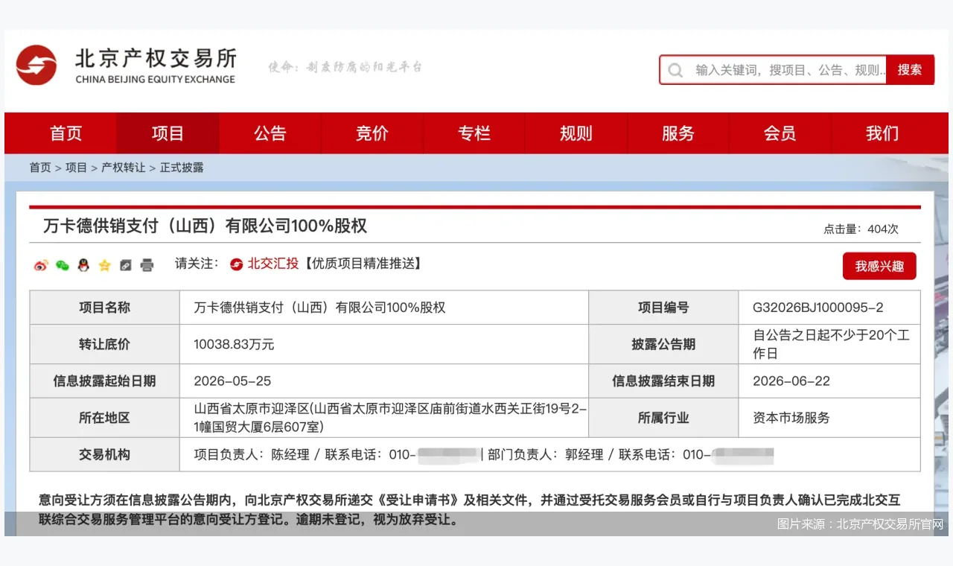Click the 图片来源:北京产权交易所官网 caption
Image resolution: width=953 pixels, height=566 pixels.
pyautogui.click(x=860, y=524)
